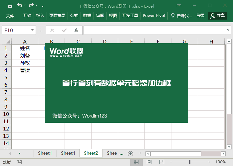Select the Sheet2 tab
The image size is (233, 166).
(91, 153)
